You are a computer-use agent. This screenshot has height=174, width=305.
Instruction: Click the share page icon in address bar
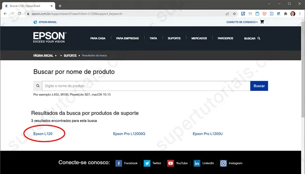click(x=227, y=14)
